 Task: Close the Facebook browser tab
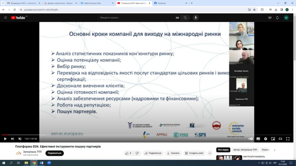[186, 3]
